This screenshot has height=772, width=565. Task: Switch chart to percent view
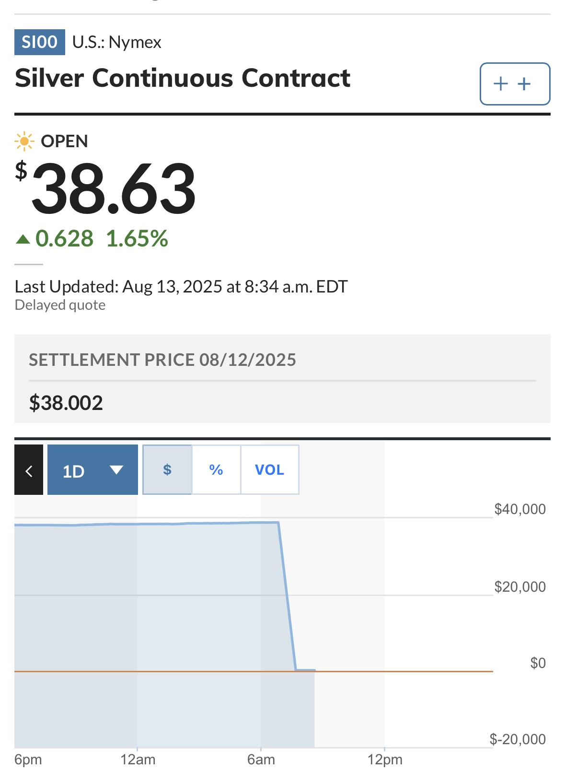(216, 470)
